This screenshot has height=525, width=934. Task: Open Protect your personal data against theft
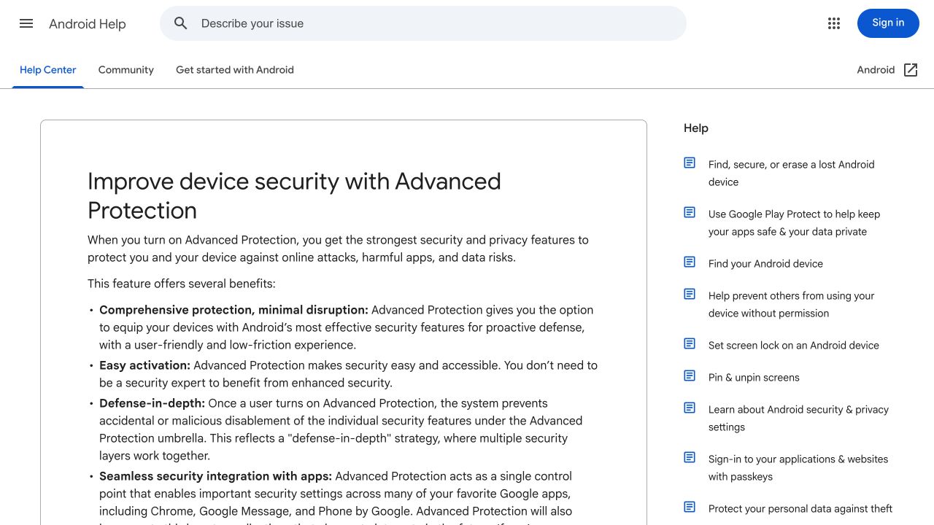(800, 509)
